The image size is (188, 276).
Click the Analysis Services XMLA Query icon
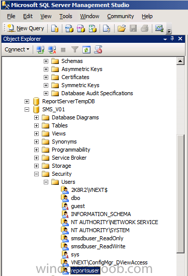pyautogui.click(x=92, y=28)
